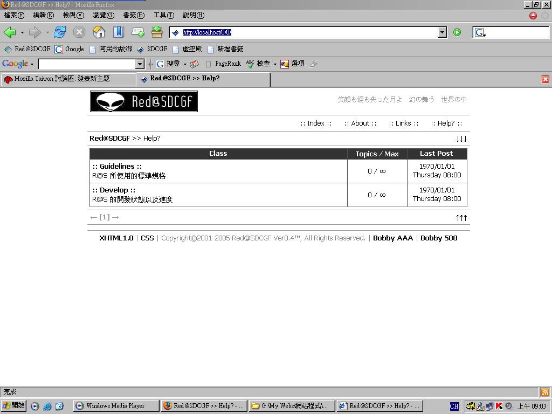Click the About navigation link

coord(360,123)
